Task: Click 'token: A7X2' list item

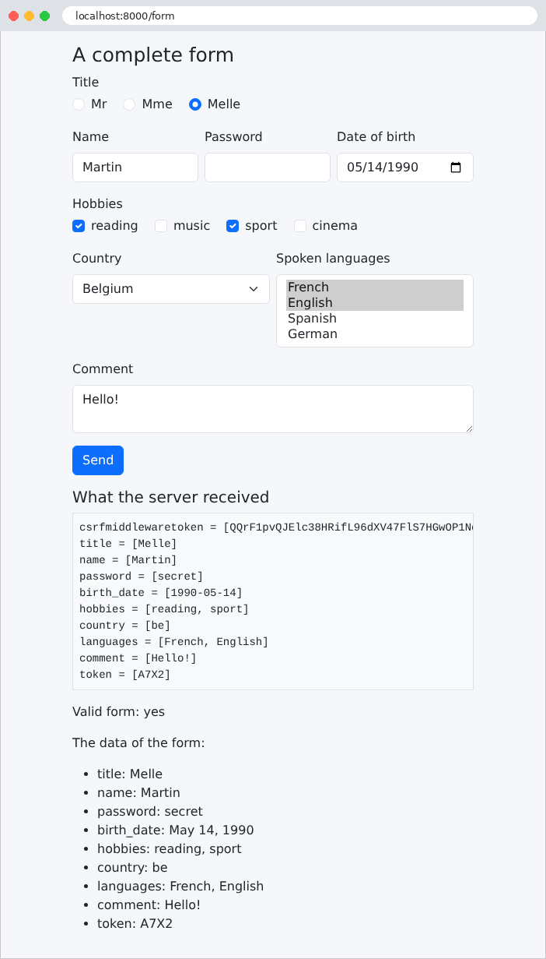Action: (x=135, y=924)
